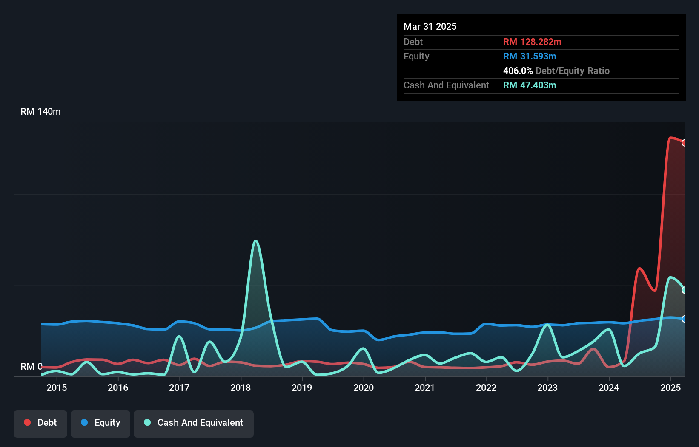
Task: Click the red Debt legend dot
Action: click(27, 422)
